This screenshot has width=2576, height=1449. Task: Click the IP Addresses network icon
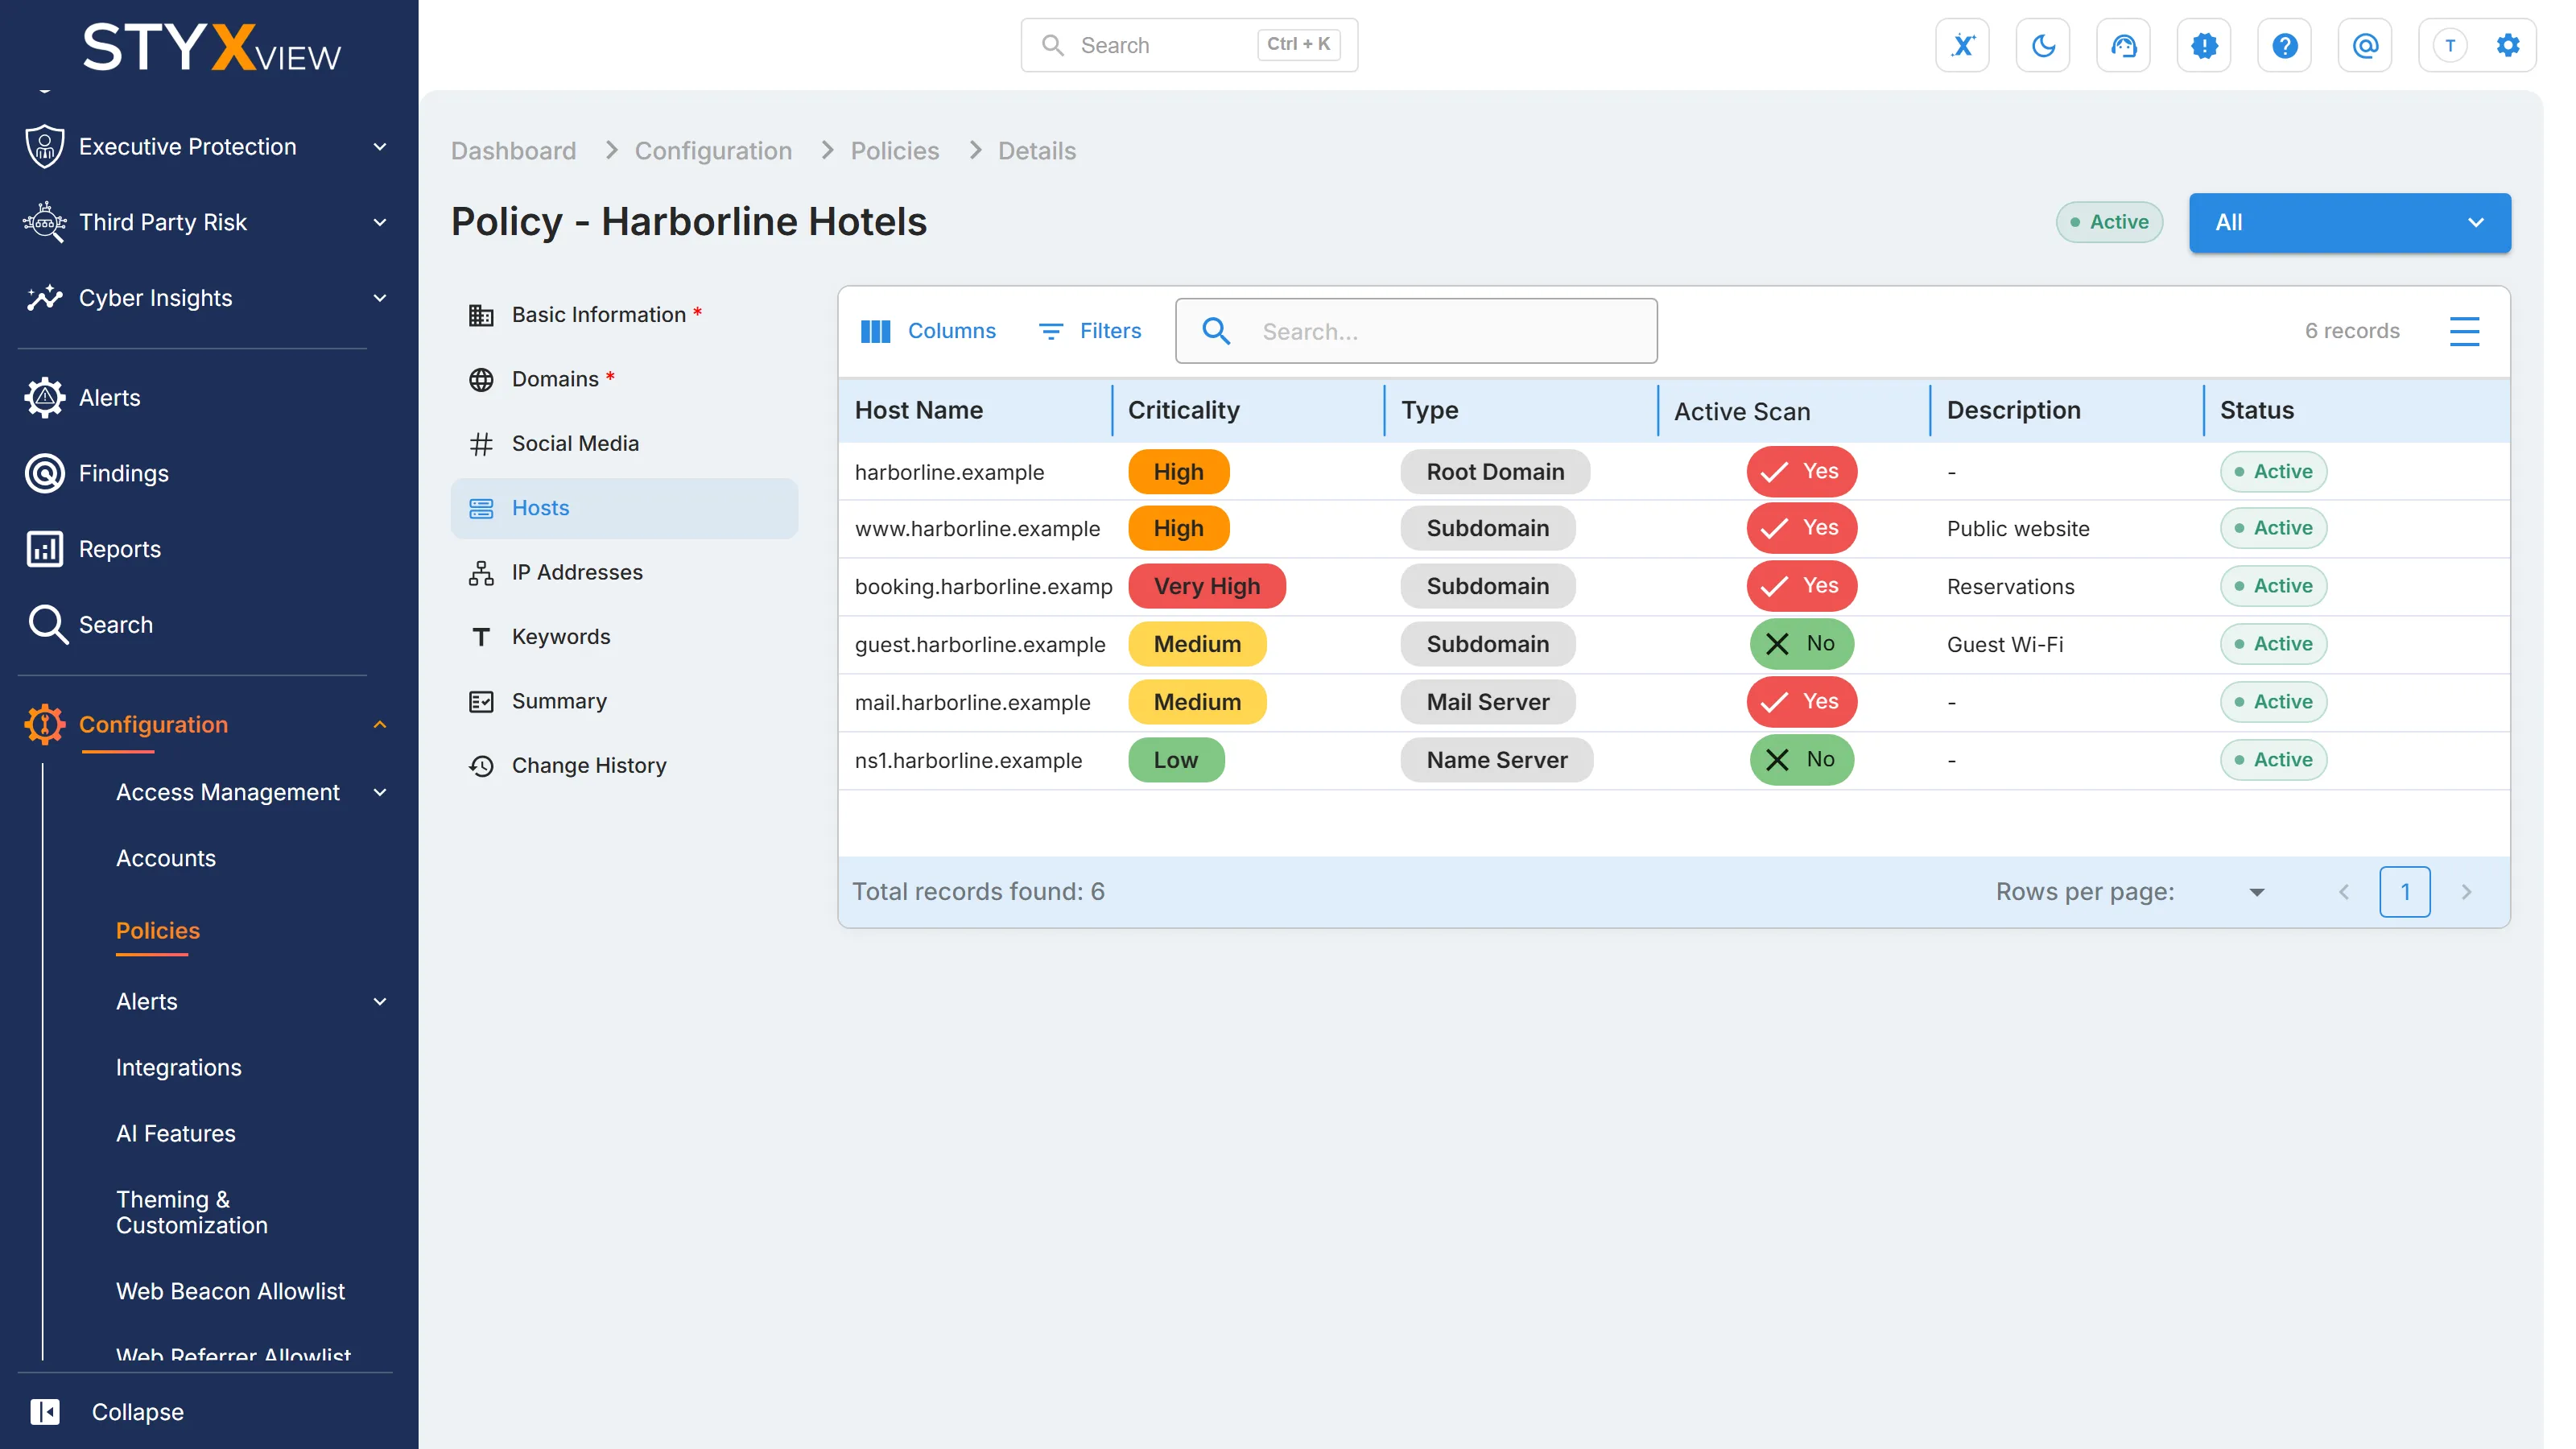[481, 573]
